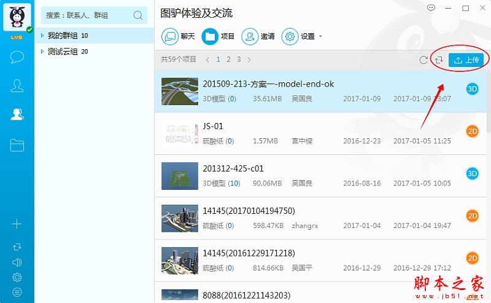Refresh the project list
This screenshot has height=303, width=491.
pyautogui.click(x=423, y=60)
